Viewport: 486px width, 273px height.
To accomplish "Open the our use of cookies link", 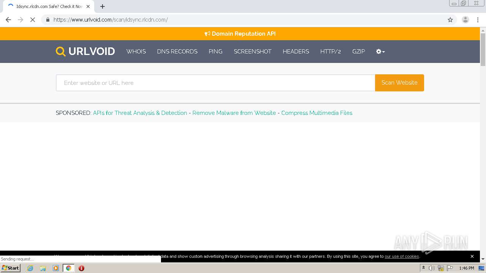I will pos(402,257).
